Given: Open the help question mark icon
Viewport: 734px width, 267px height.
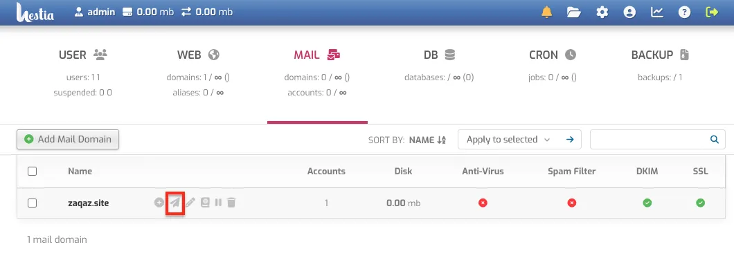Looking at the screenshot, I should [x=684, y=12].
